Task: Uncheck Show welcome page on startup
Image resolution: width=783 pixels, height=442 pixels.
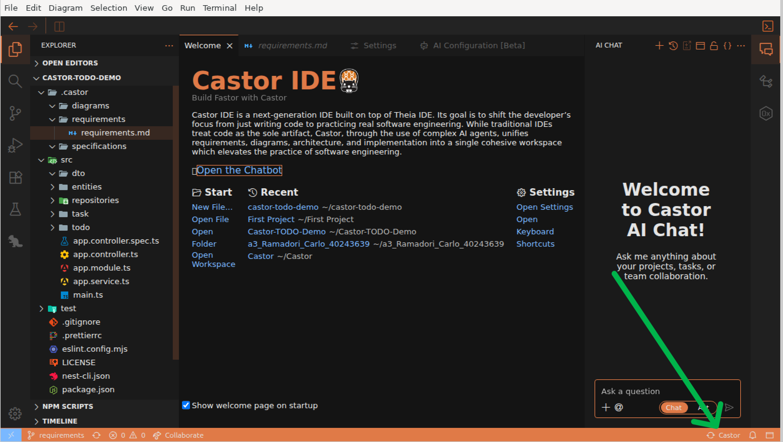Action: click(x=186, y=405)
